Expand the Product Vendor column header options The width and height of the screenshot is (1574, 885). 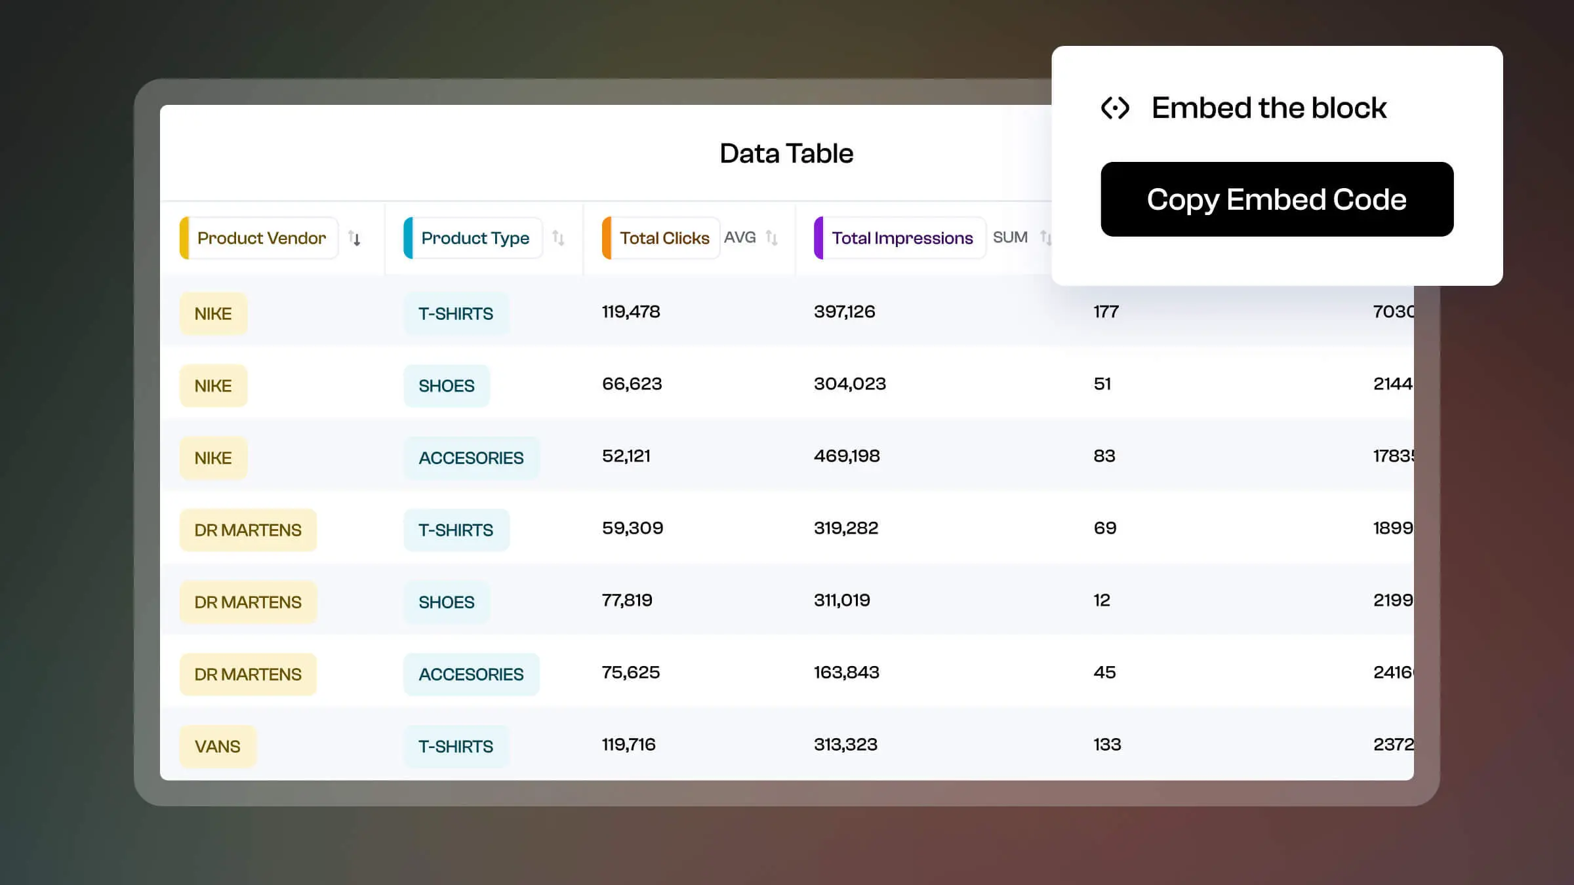click(x=261, y=237)
